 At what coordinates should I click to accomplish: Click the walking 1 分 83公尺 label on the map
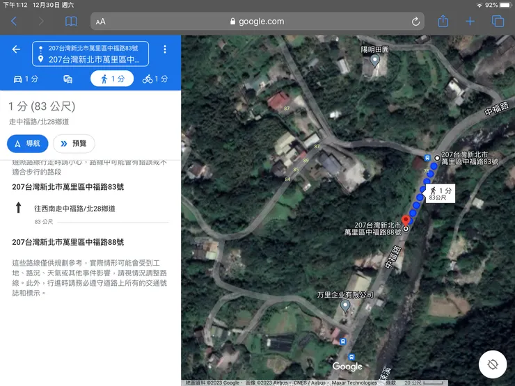pos(440,193)
